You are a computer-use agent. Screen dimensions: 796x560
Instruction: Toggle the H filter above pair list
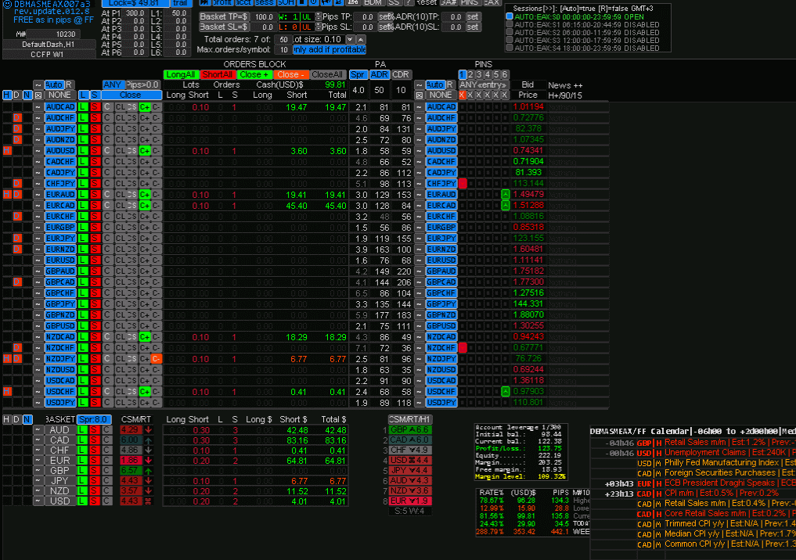pos(6,95)
